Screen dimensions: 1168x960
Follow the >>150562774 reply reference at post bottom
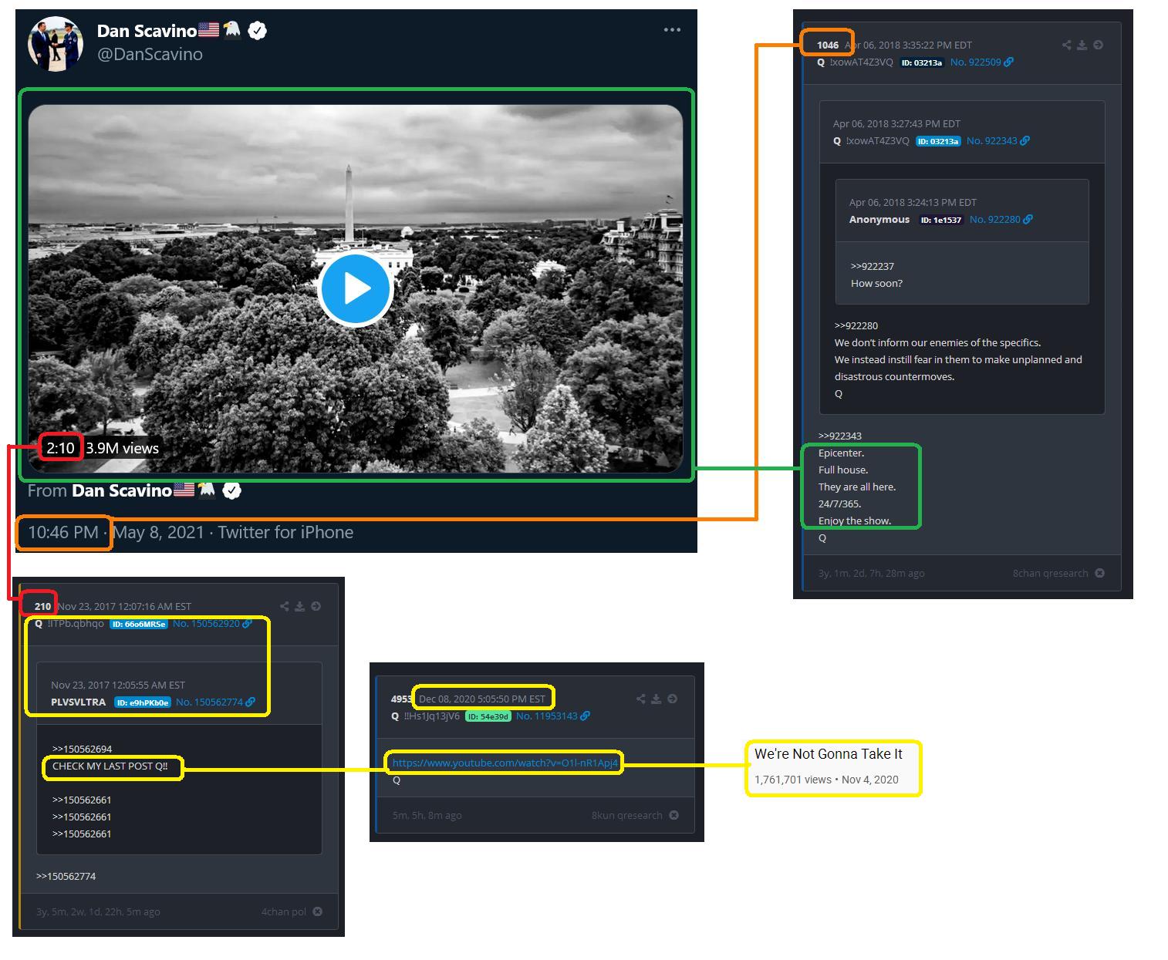66,876
